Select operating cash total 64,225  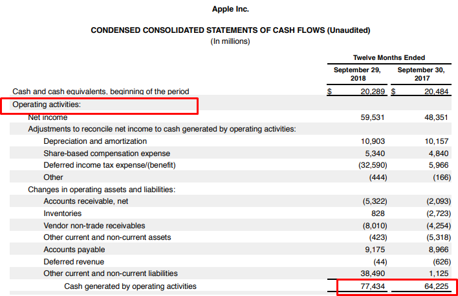(x=436, y=286)
